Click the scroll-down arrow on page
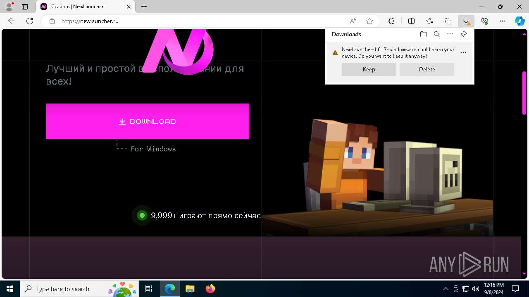 (524, 274)
